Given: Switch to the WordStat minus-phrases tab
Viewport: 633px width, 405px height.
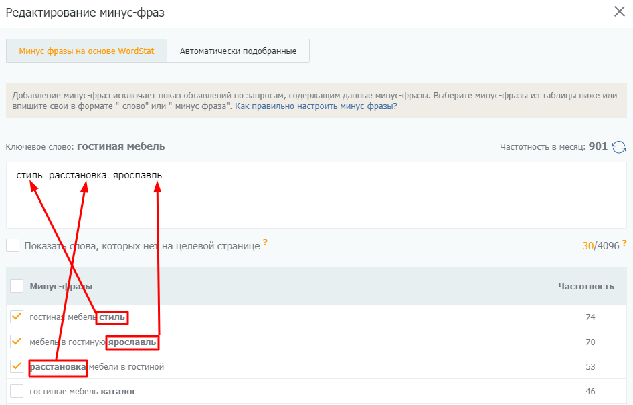Looking at the screenshot, I should 86,51.
